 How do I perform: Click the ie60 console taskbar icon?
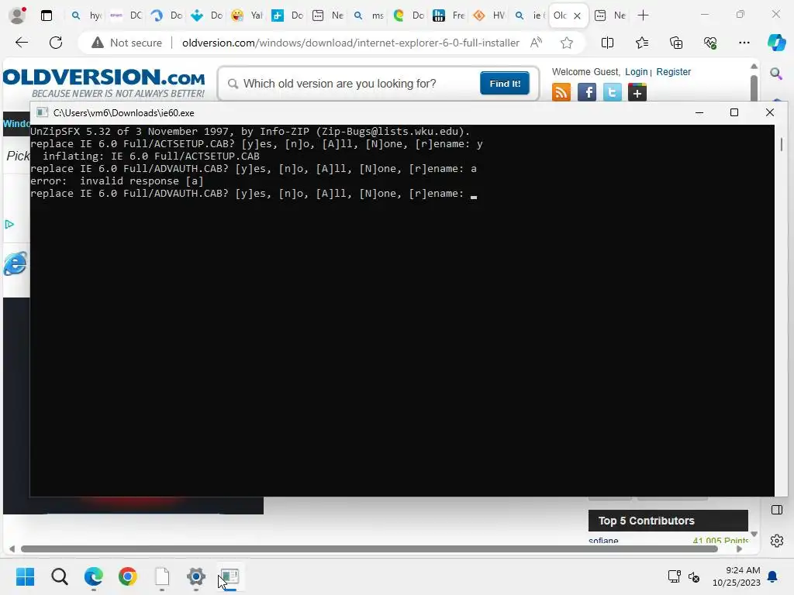click(230, 576)
